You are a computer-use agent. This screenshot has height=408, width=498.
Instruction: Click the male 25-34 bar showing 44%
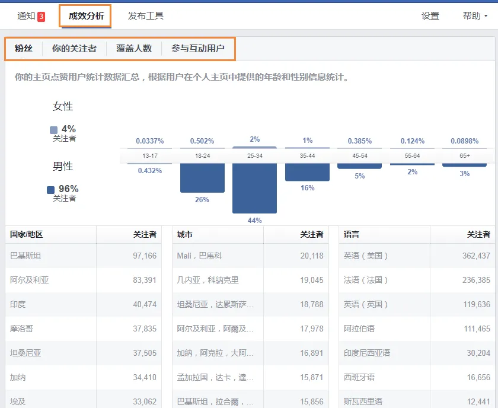pyautogui.click(x=255, y=188)
